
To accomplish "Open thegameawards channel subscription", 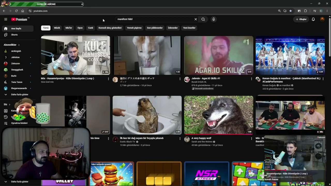I will [18, 88].
